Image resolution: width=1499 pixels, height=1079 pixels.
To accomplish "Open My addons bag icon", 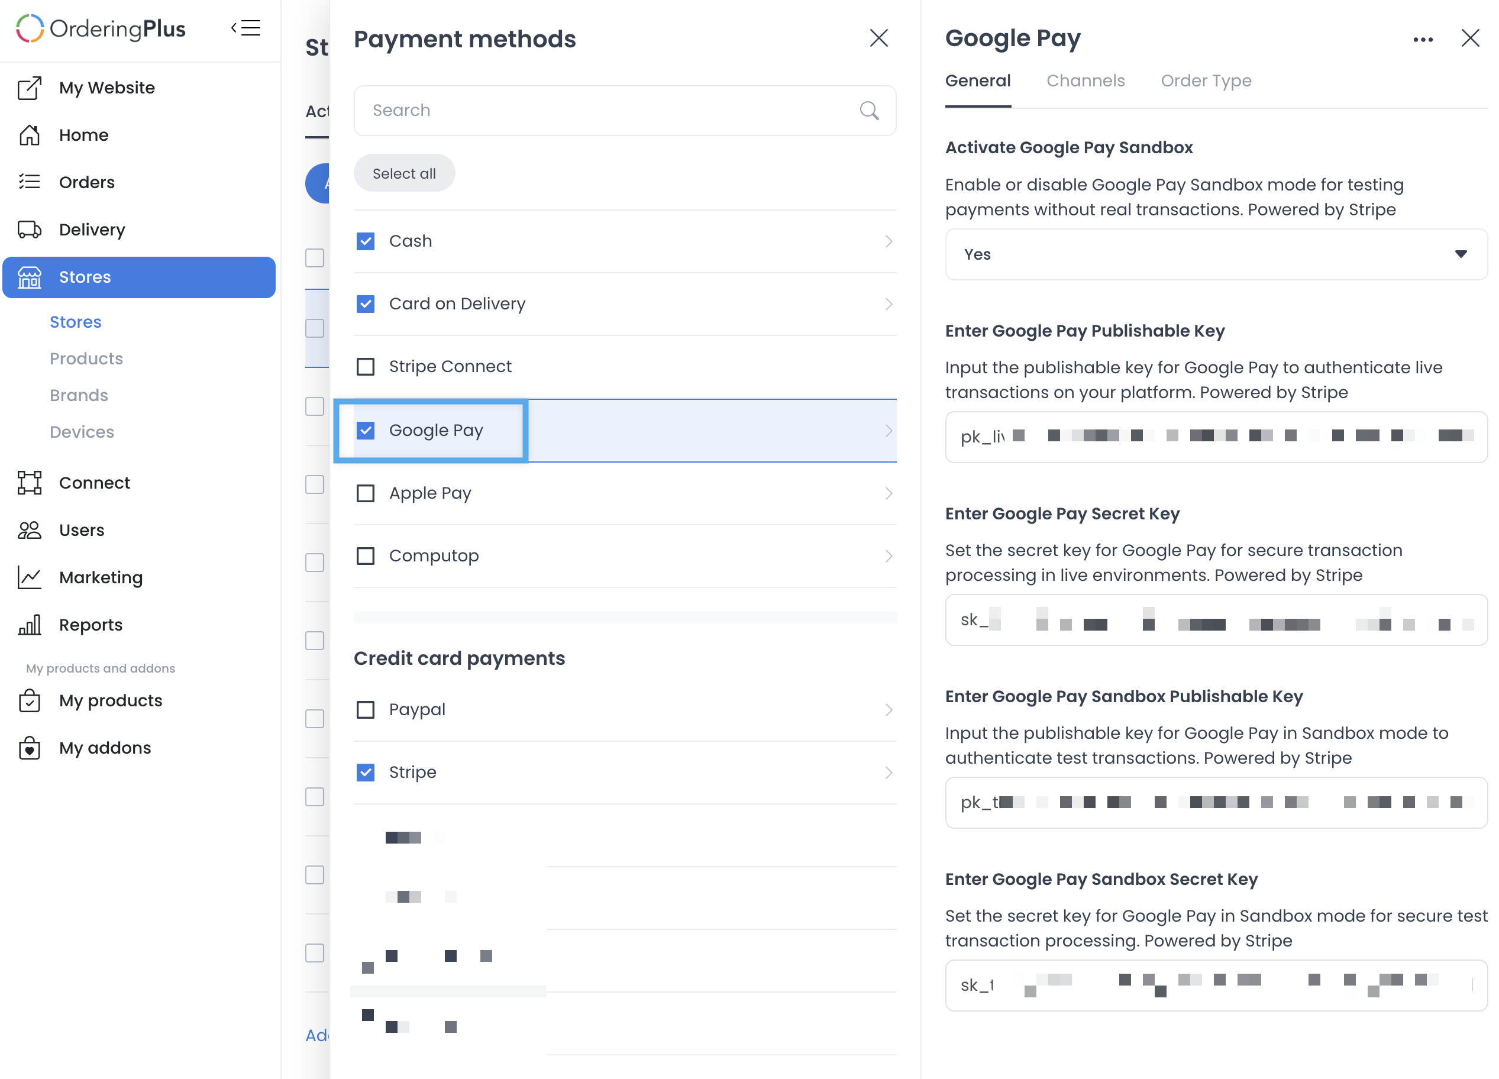I will point(29,748).
